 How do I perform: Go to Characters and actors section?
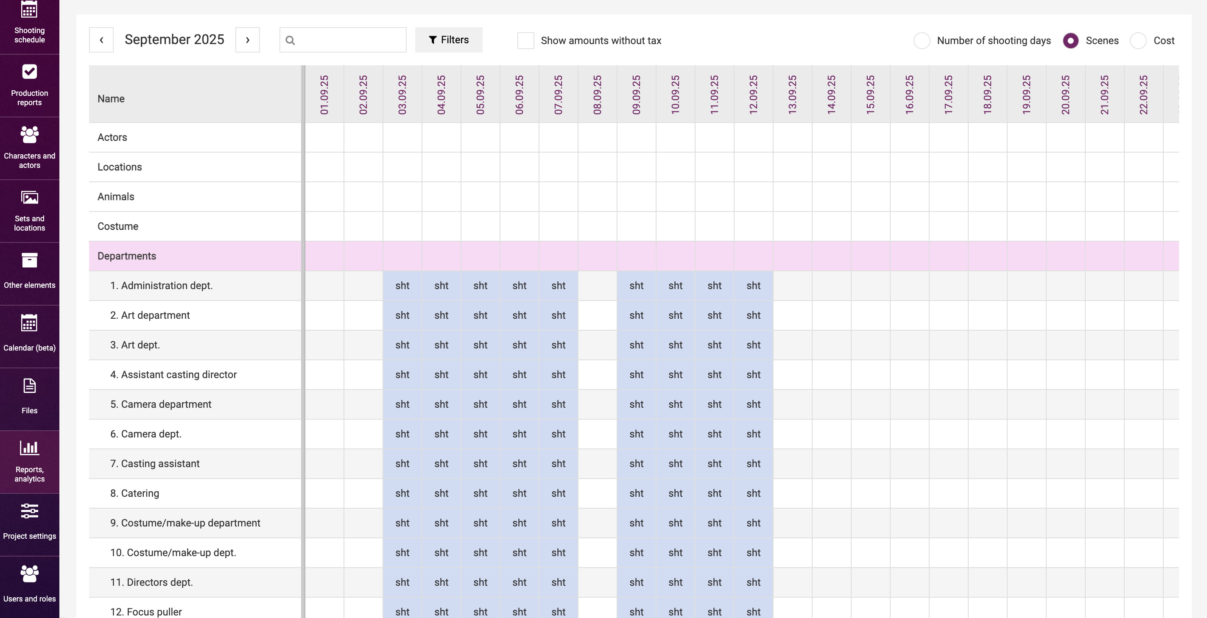29,148
